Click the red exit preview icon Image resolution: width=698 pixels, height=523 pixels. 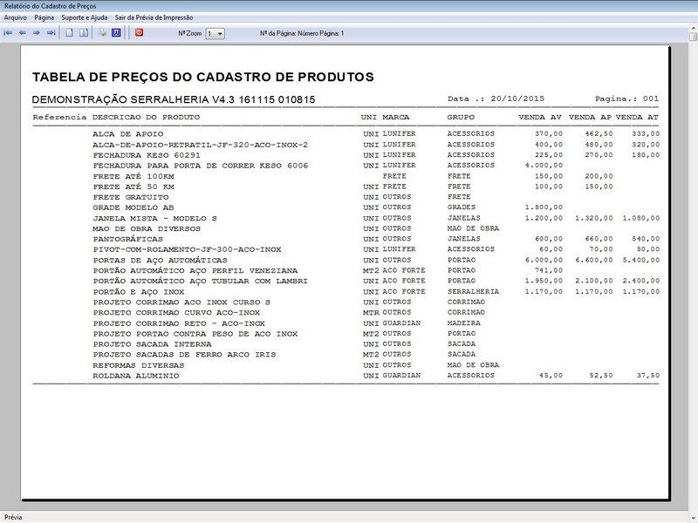tap(138, 32)
